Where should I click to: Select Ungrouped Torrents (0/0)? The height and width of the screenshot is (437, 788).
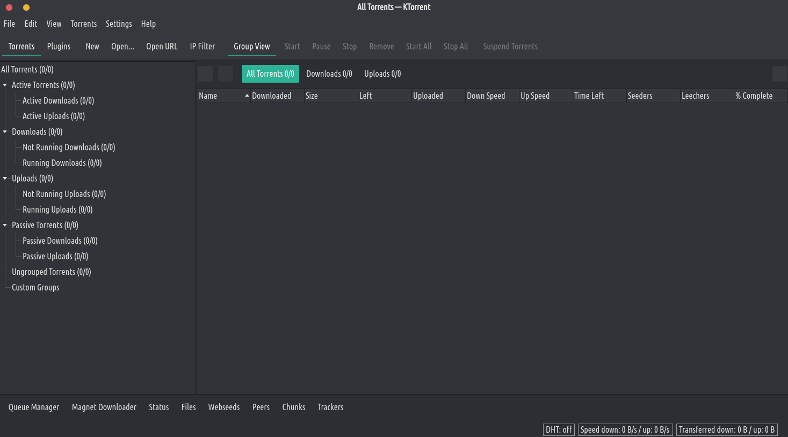pos(52,272)
